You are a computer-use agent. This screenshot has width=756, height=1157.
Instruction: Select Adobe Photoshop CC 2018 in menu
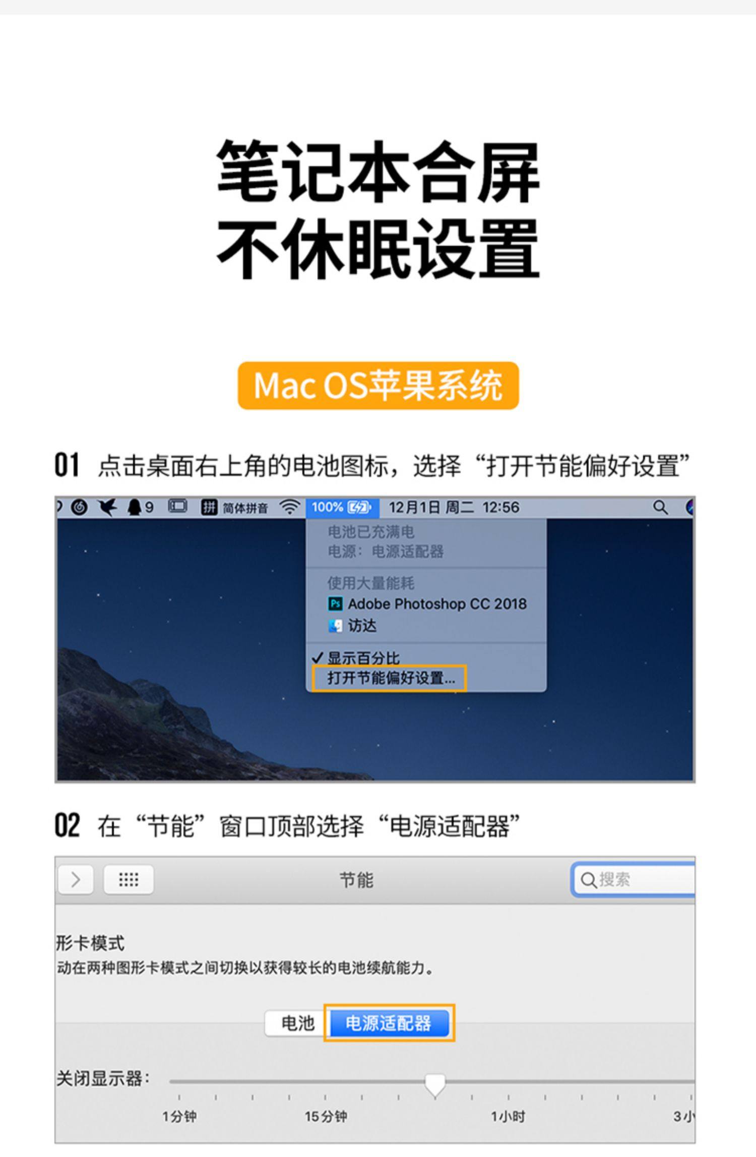pos(427,603)
